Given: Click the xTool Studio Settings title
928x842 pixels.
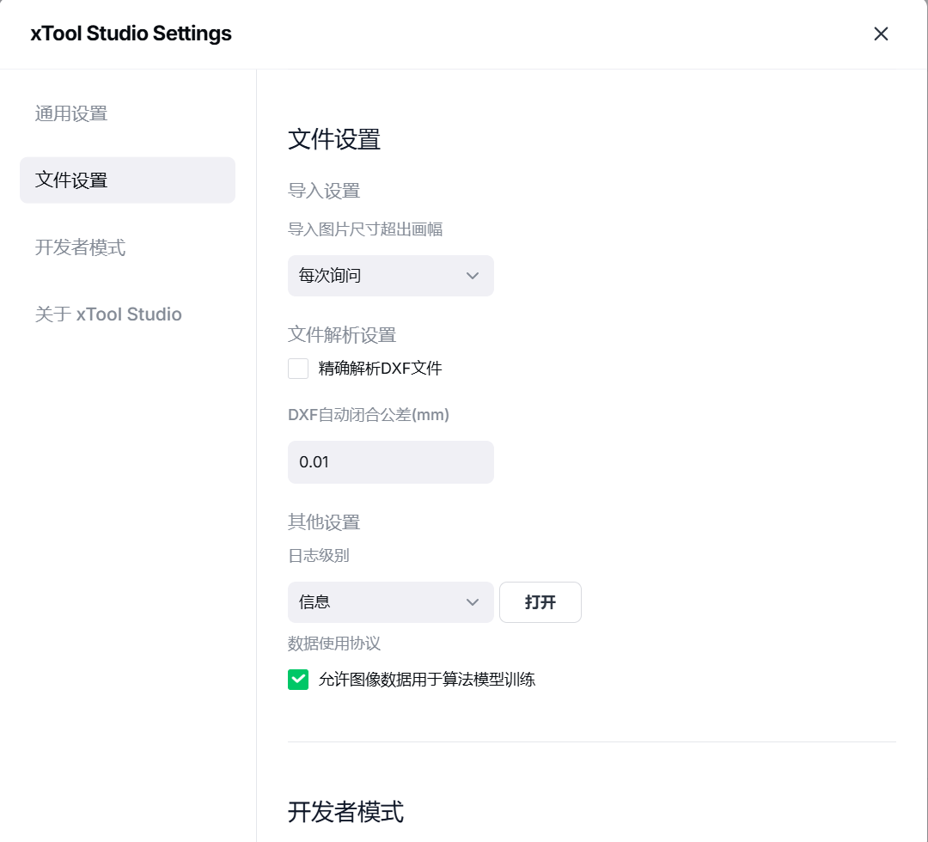Looking at the screenshot, I should click(131, 34).
